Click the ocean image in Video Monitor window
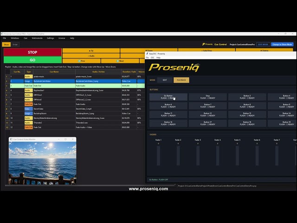Viewport: 297px width, 223px height. click(x=42, y=163)
